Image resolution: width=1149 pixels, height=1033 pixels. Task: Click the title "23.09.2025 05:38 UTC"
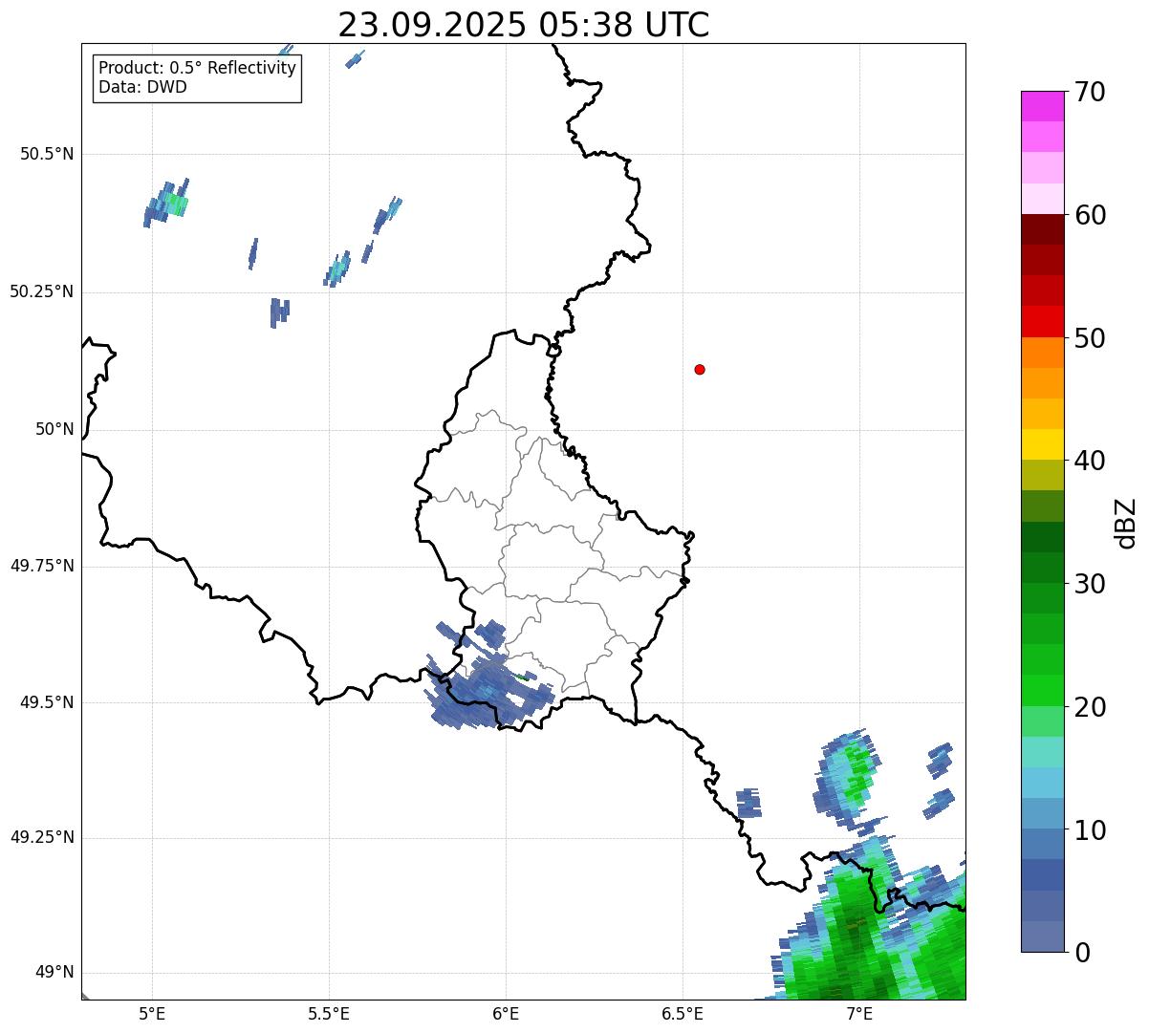click(x=524, y=25)
